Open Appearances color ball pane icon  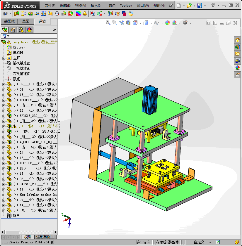click(x=237, y=68)
